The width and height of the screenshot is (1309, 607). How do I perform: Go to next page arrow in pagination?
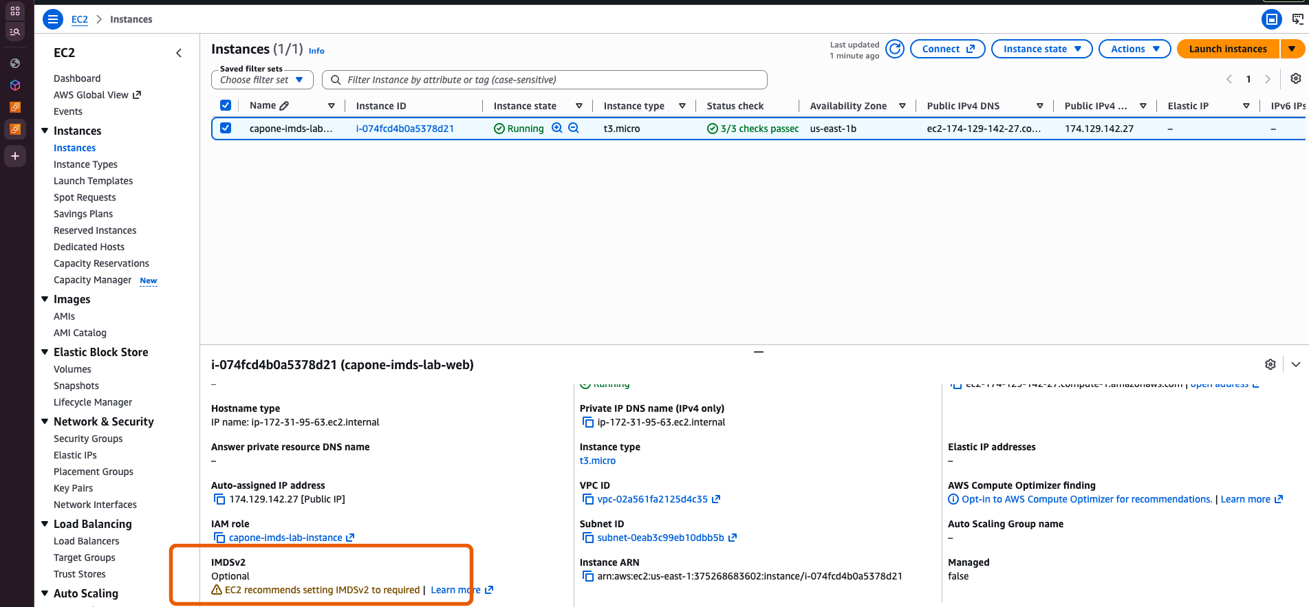coord(1268,79)
